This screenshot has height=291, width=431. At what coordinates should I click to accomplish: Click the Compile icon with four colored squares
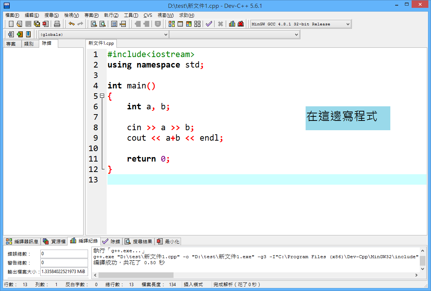[x=172, y=24]
